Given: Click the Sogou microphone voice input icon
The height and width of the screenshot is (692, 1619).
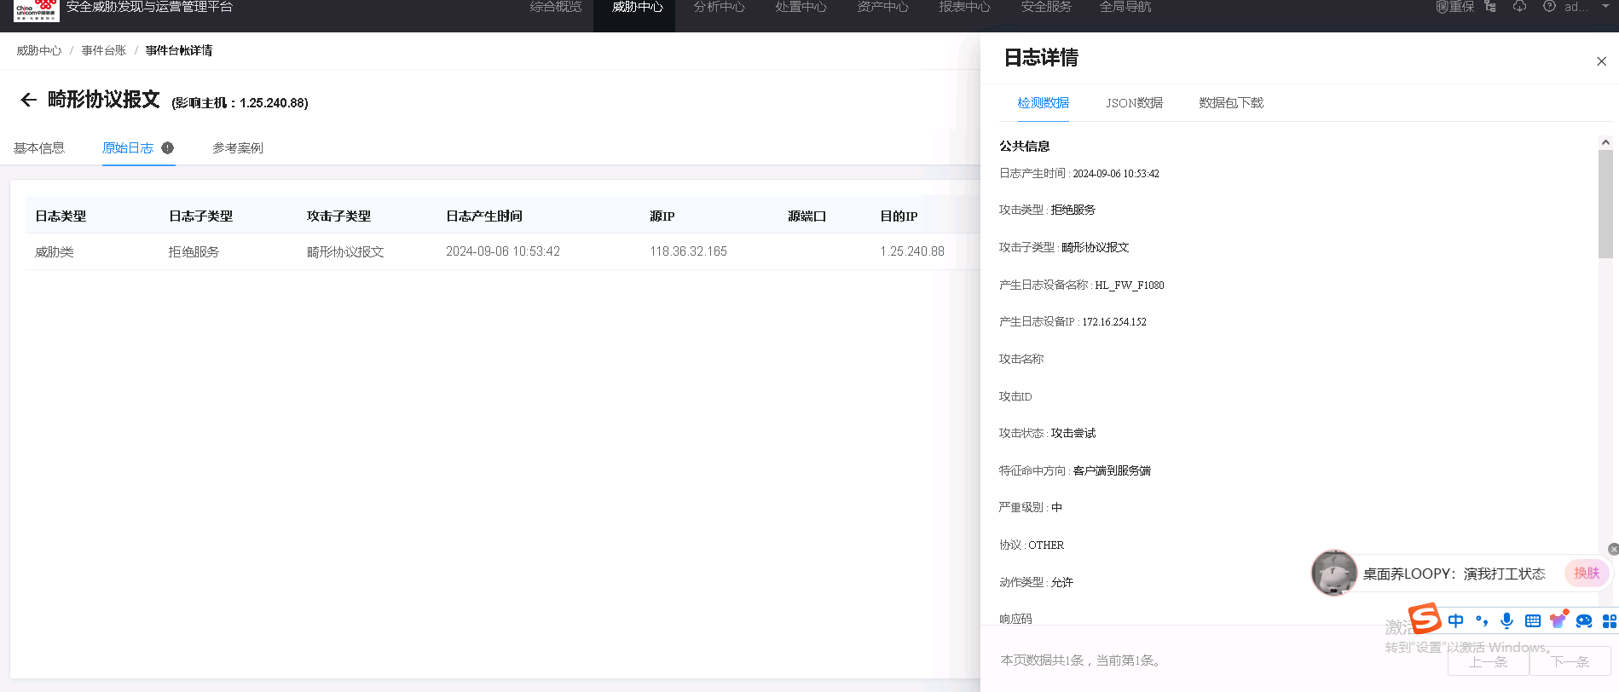Looking at the screenshot, I should pyautogui.click(x=1506, y=620).
